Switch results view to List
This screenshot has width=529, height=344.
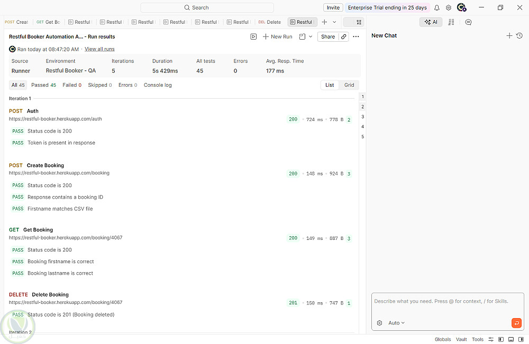[x=330, y=85]
